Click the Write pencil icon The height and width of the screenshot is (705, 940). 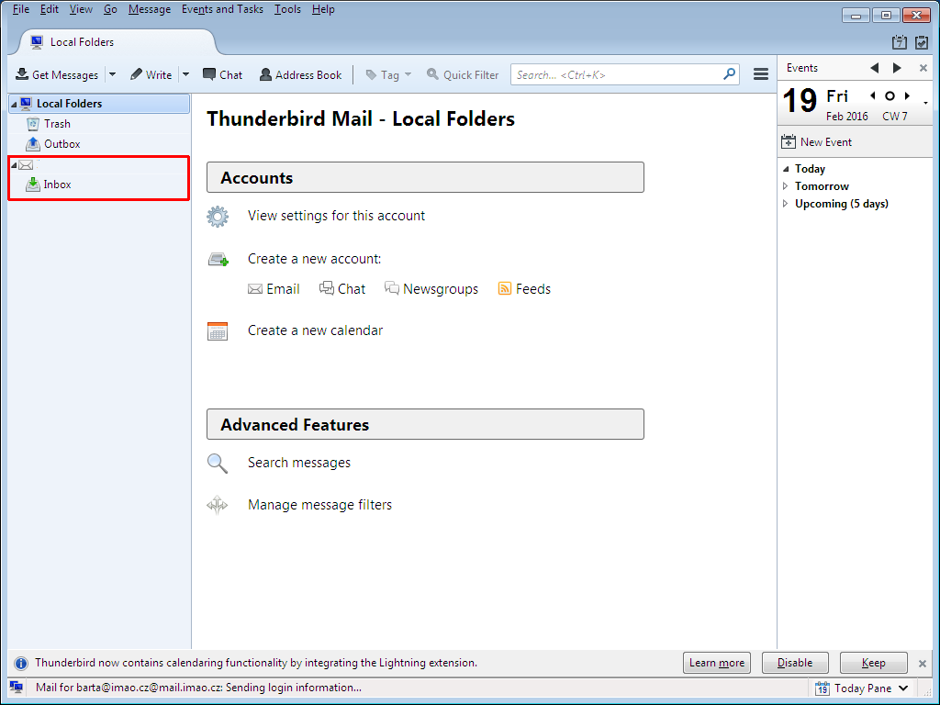pyautogui.click(x=136, y=73)
